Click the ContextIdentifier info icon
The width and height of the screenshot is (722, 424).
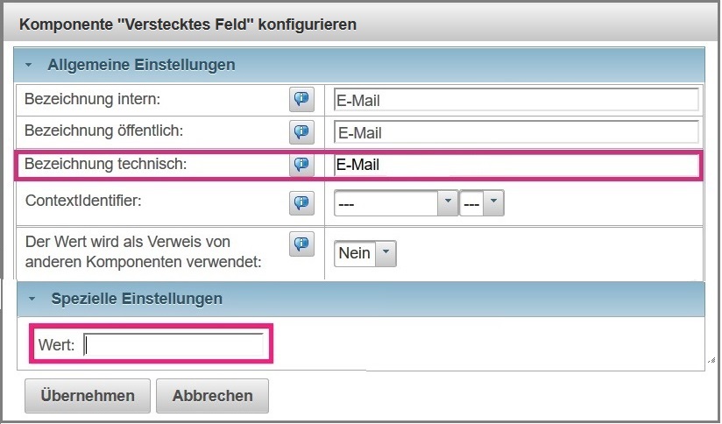(x=301, y=203)
